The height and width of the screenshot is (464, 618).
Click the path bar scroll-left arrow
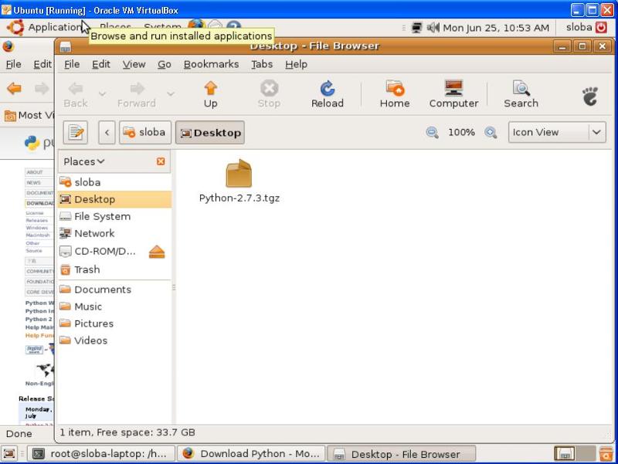point(107,132)
